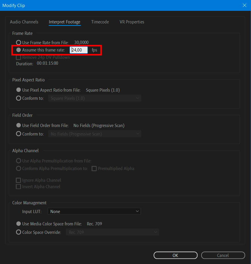The height and width of the screenshot is (264, 251).
Task: Select the Interpret Footage tab
Action: 65,22
